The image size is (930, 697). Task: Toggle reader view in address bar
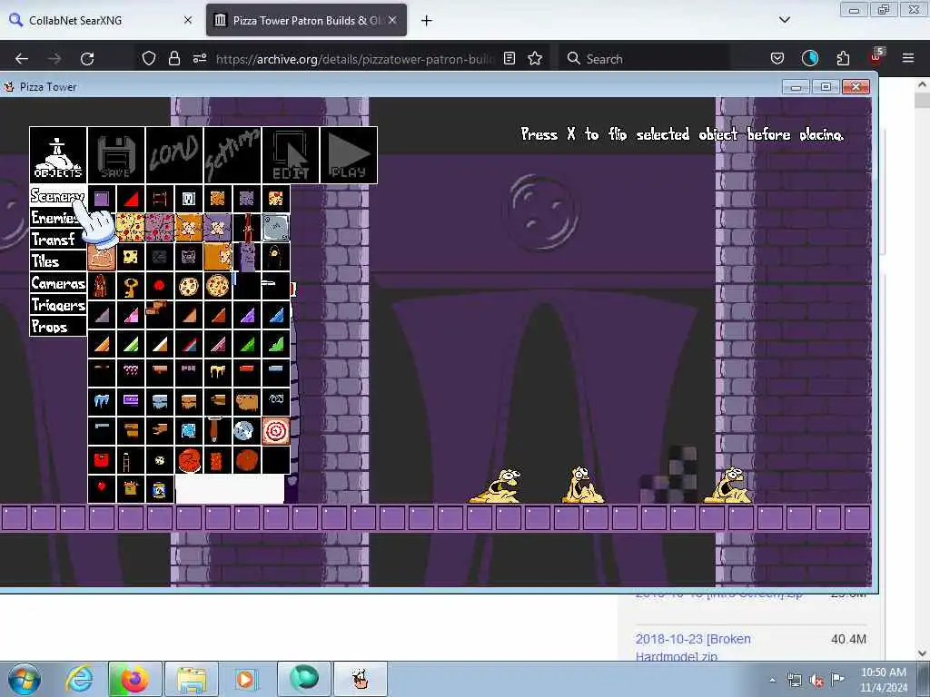pyautogui.click(x=509, y=58)
